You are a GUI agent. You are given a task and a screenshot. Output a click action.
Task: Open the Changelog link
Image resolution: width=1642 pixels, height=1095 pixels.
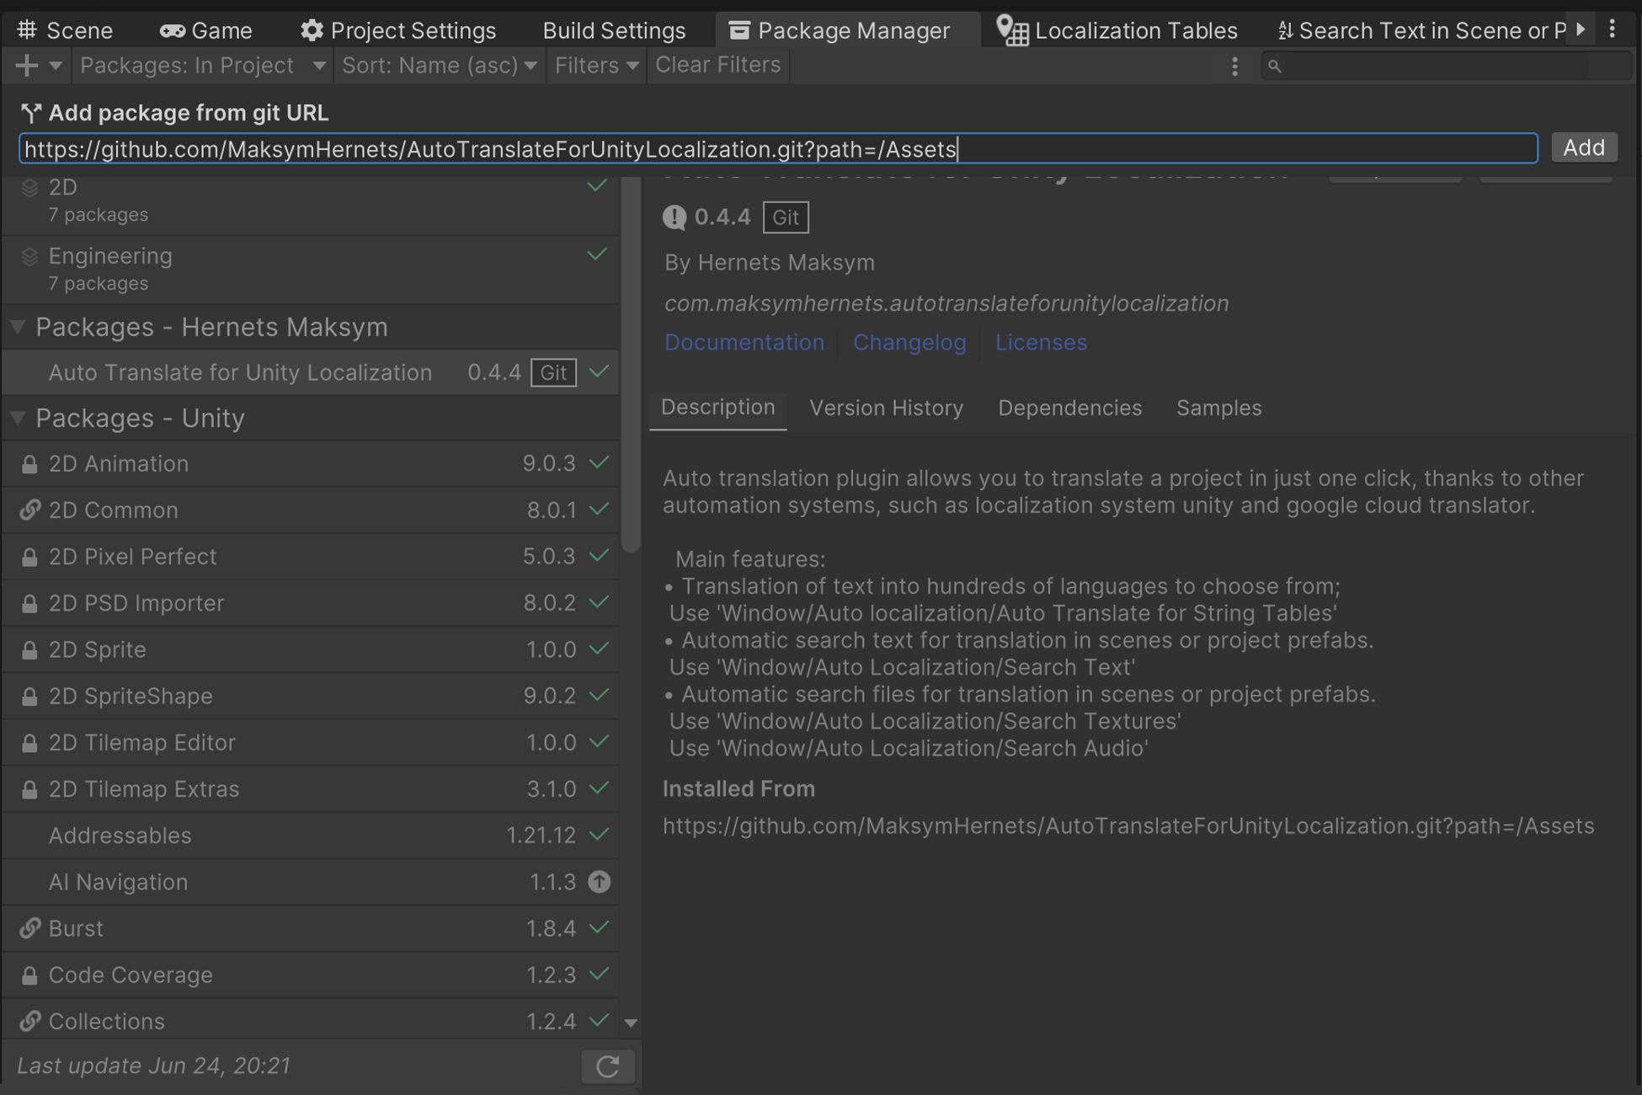pyautogui.click(x=909, y=342)
